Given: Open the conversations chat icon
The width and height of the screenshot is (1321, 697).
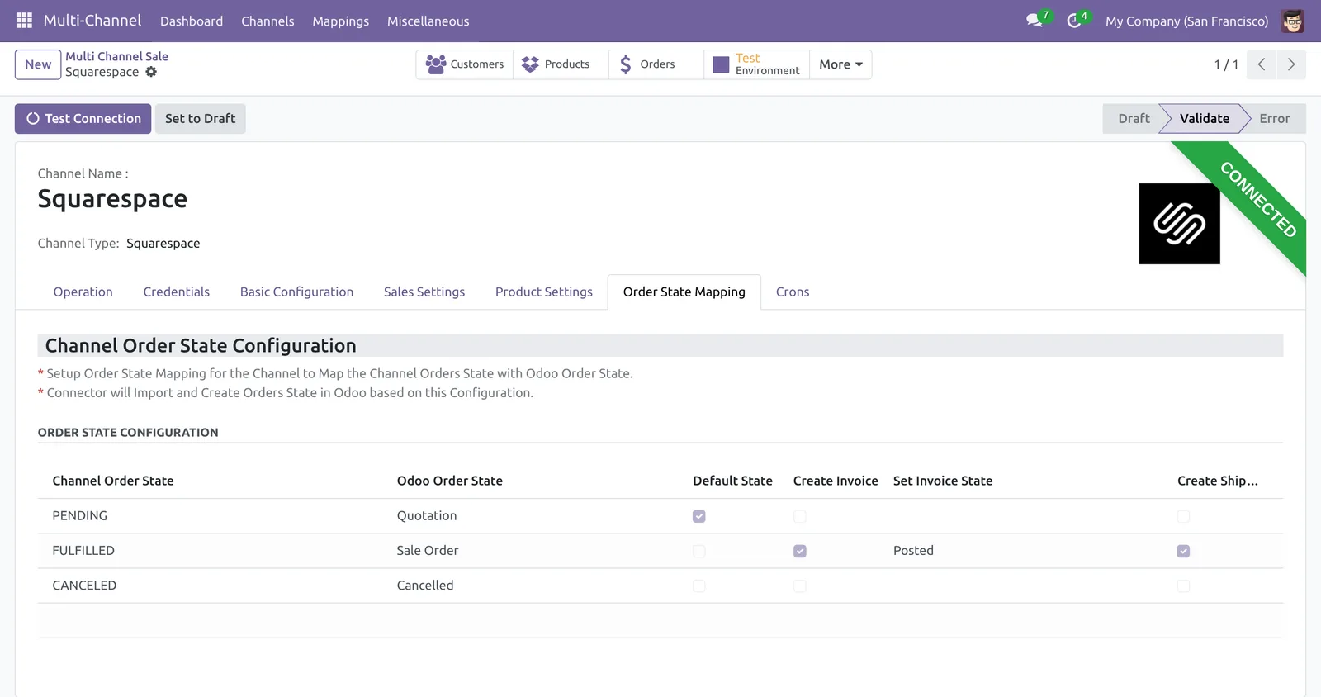Looking at the screenshot, I should 1035,21.
